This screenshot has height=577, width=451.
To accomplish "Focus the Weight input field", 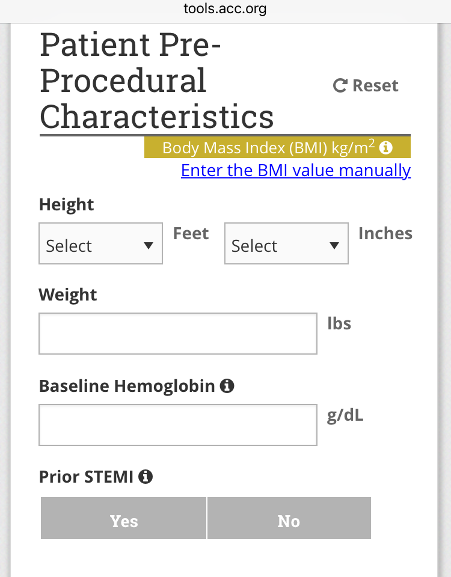I will tap(177, 334).
